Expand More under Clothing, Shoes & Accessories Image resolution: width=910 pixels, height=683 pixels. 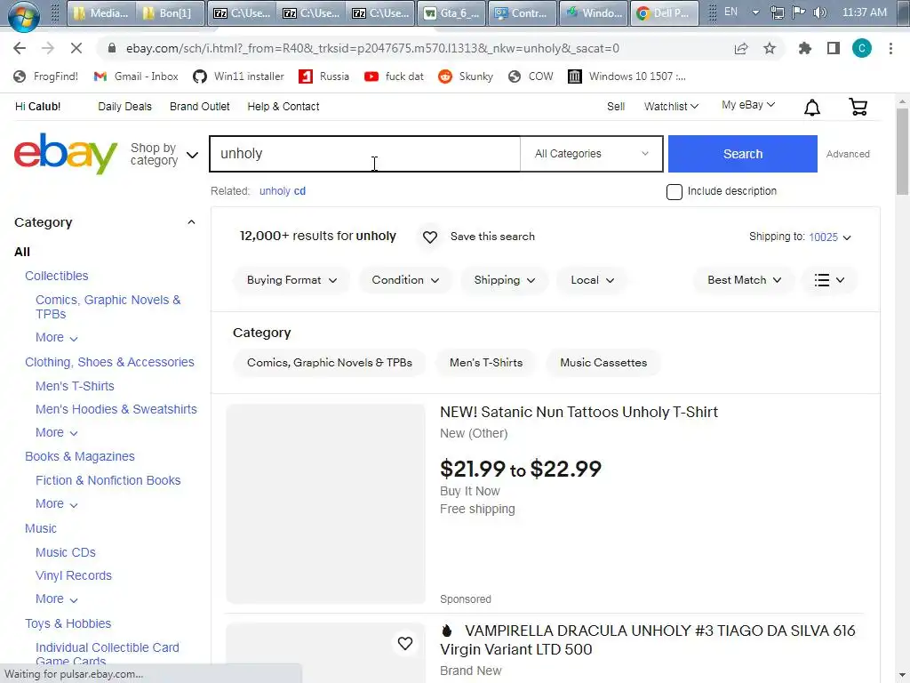(x=56, y=433)
